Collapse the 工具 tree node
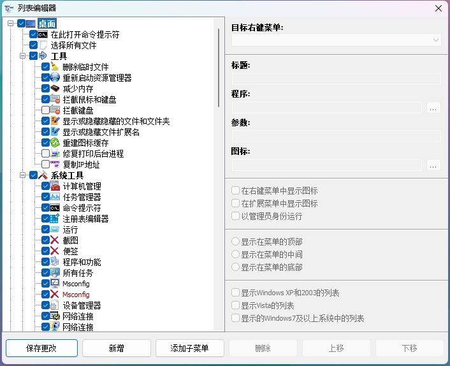The image size is (450, 366). click(23, 56)
